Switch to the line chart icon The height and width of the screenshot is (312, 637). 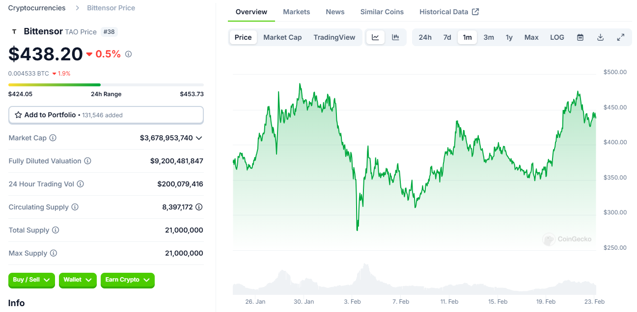(x=375, y=37)
